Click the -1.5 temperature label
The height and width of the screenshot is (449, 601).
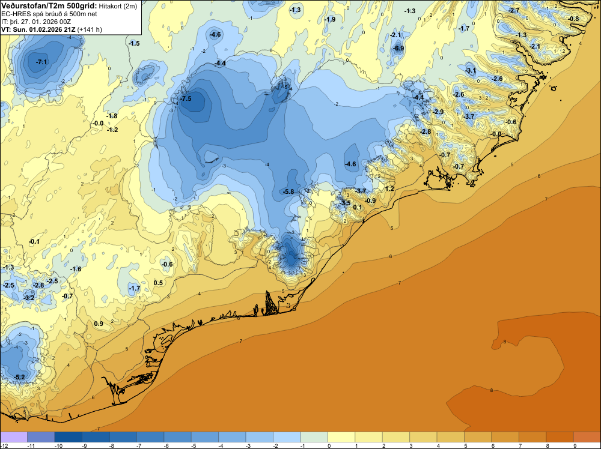pos(134,44)
